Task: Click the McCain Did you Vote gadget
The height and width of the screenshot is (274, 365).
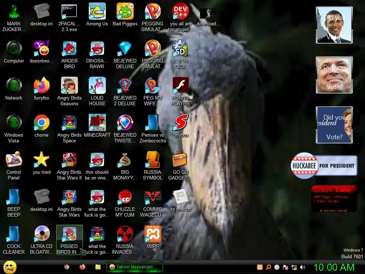Action: pos(334,75)
